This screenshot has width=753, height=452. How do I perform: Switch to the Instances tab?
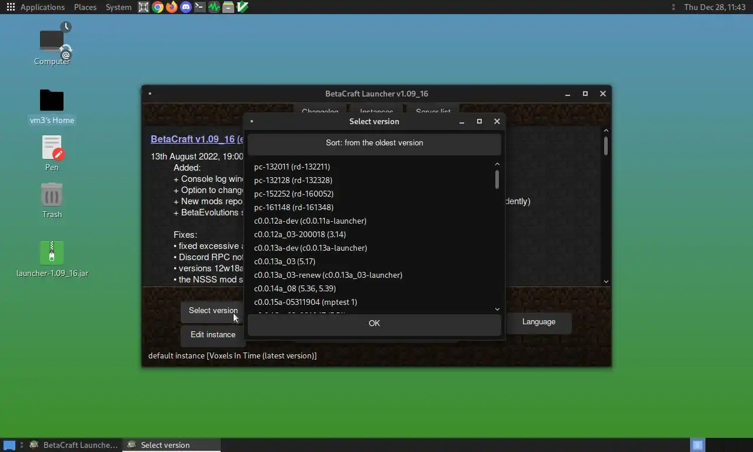pyautogui.click(x=376, y=109)
